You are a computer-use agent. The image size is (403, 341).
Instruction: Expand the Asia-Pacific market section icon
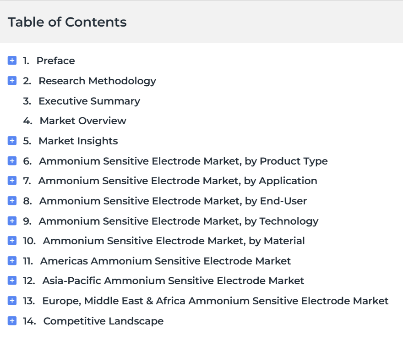[12, 280]
